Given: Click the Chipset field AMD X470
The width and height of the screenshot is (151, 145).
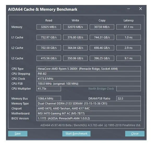Looking at the screenshot, I should click(x=89, y=108).
